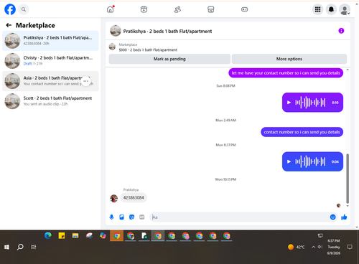The width and height of the screenshot is (359, 264).
Task: Open the Windows notification center
Action: (350, 247)
